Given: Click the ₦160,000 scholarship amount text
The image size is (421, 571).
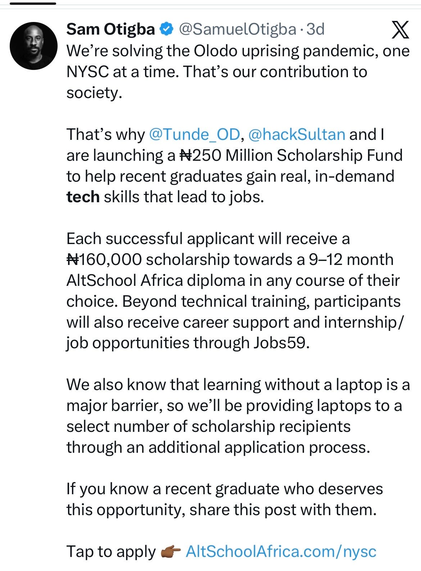Looking at the screenshot, I should 104,260.
